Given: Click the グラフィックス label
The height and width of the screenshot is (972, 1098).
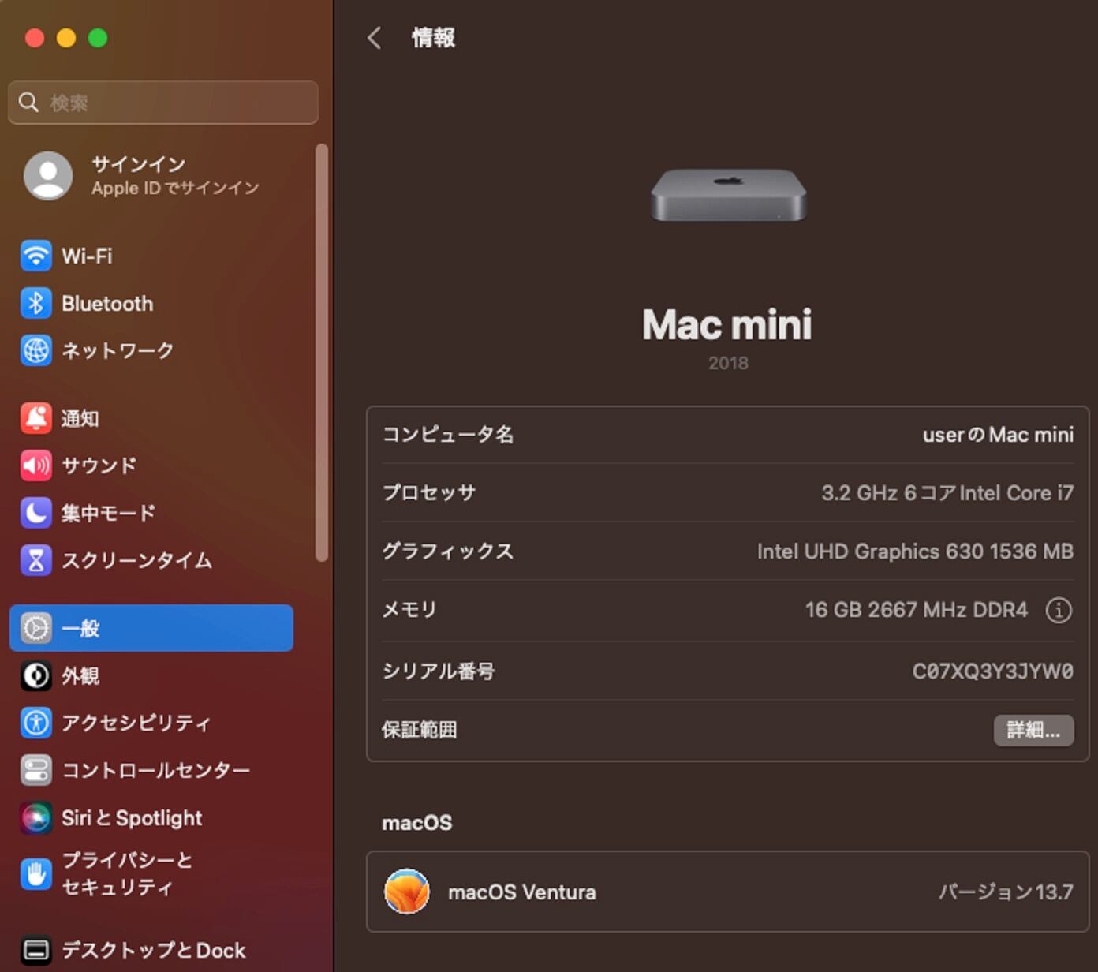Looking at the screenshot, I should pos(448,551).
